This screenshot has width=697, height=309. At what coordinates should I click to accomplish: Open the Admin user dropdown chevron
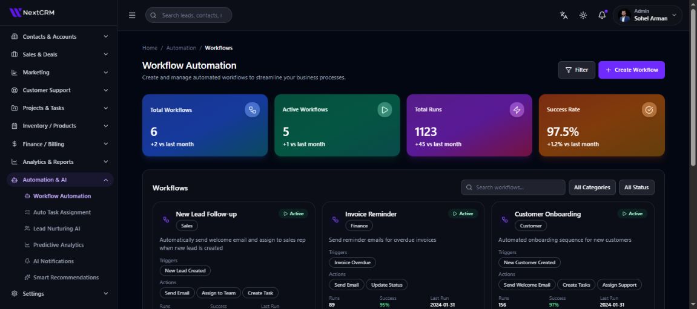pyautogui.click(x=674, y=15)
